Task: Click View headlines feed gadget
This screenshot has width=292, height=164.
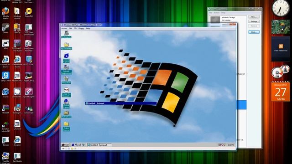Action: tap(281, 49)
